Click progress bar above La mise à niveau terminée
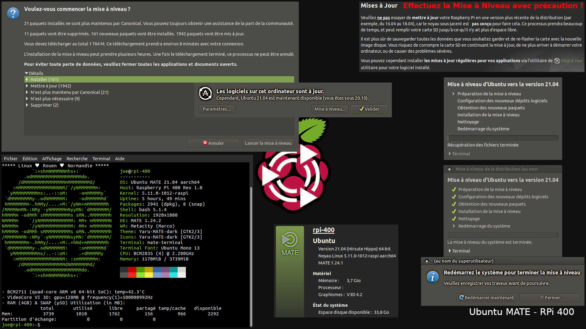 (x=503, y=235)
